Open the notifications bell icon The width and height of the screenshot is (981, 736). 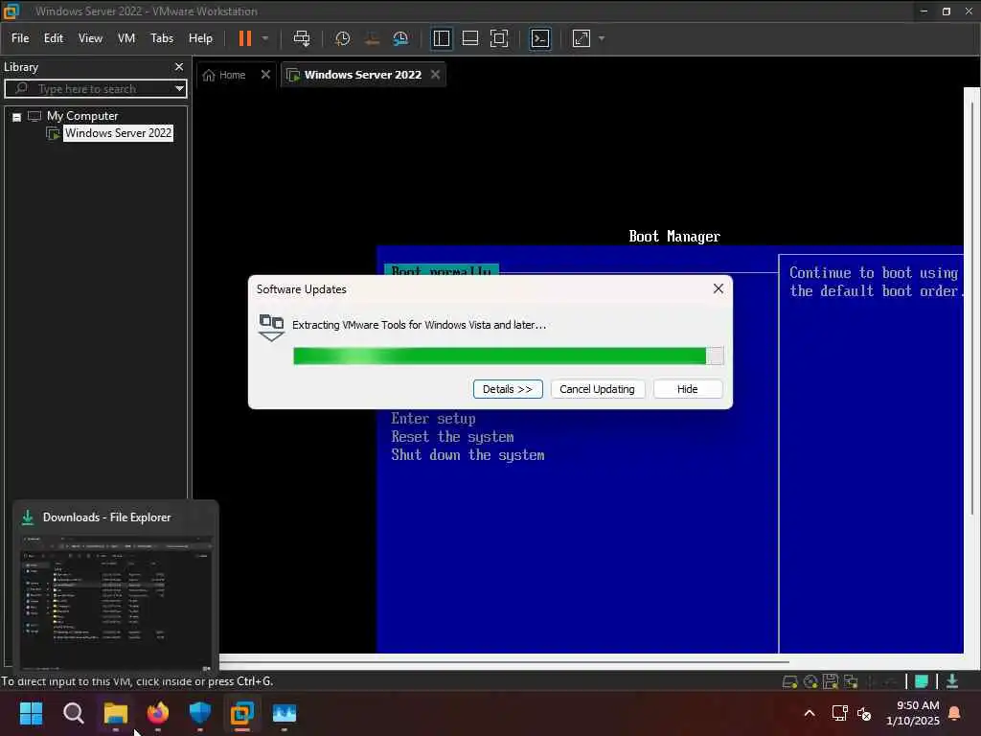point(955,713)
